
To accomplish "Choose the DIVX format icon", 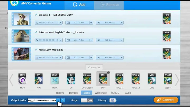I will pos(55,79).
